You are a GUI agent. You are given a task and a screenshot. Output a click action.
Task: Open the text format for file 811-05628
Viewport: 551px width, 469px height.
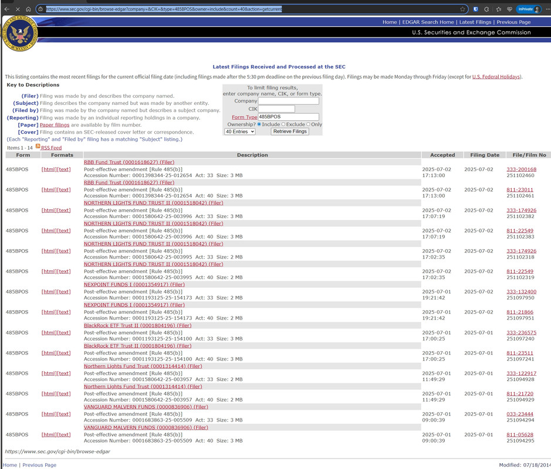(63, 434)
